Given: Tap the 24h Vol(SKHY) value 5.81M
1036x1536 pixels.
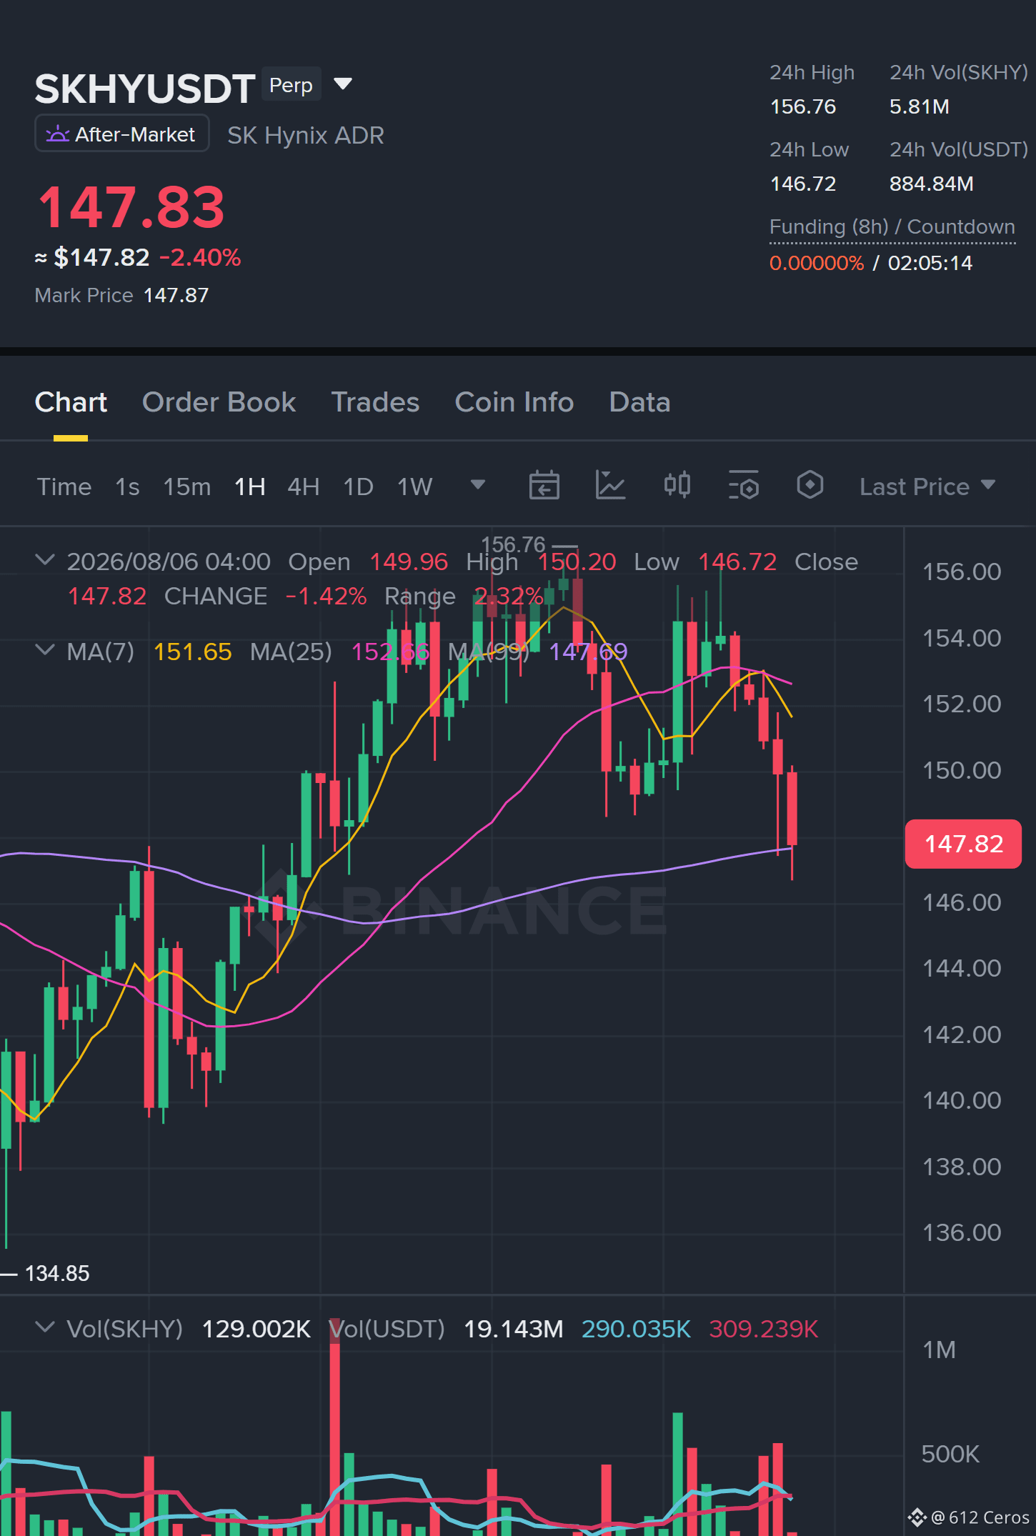Looking at the screenshot, I should 920,106.
